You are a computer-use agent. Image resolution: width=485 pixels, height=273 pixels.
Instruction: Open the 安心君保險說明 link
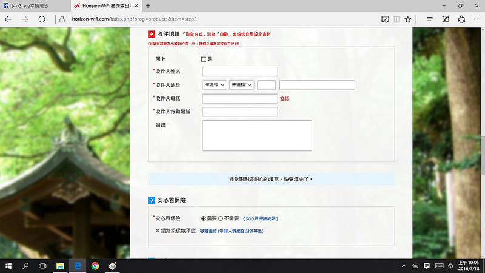tap(261, 218)
